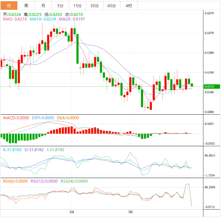Viewport: 221px width, 218px height.
Task: Select the RSI(6) indicator label
Action: (x=15, y=181)
